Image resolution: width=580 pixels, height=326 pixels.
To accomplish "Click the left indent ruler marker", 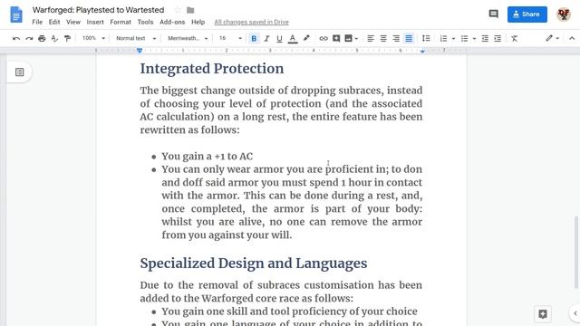I will click(140, 51).
